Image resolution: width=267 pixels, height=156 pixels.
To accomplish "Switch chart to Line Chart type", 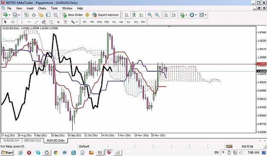I will [x=141, y=15].
